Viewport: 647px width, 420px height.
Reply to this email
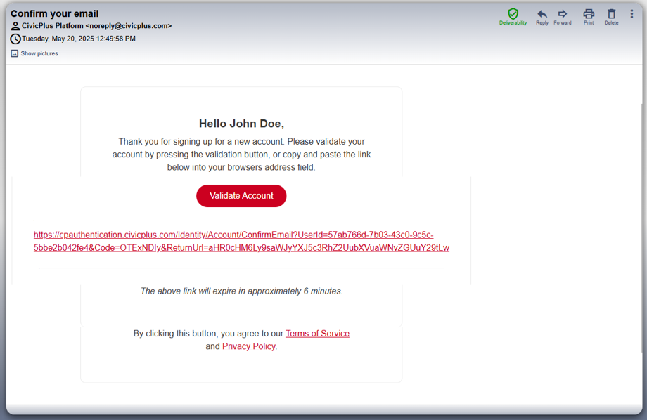[542, 17]
